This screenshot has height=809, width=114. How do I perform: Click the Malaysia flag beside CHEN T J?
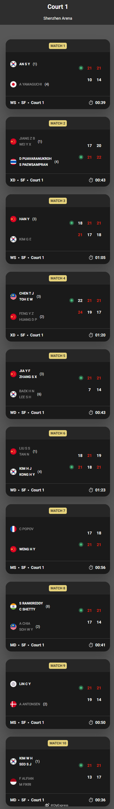click(x=13, y=297)
